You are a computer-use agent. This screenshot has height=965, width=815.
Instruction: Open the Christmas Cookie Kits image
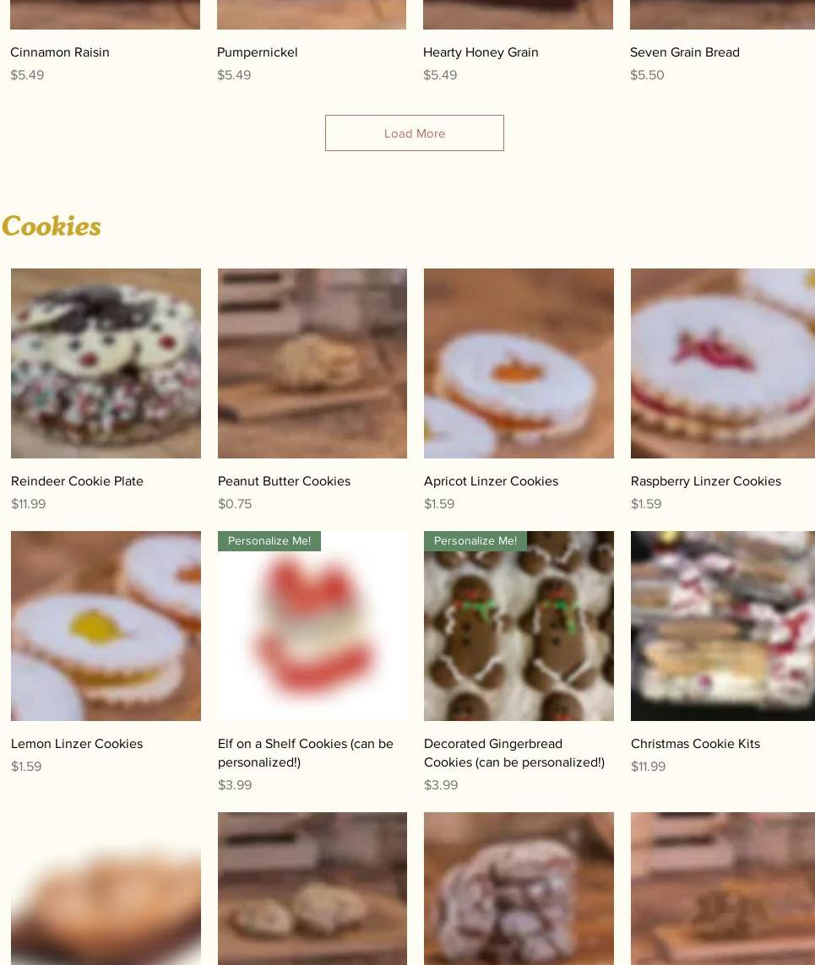point(723,626)
